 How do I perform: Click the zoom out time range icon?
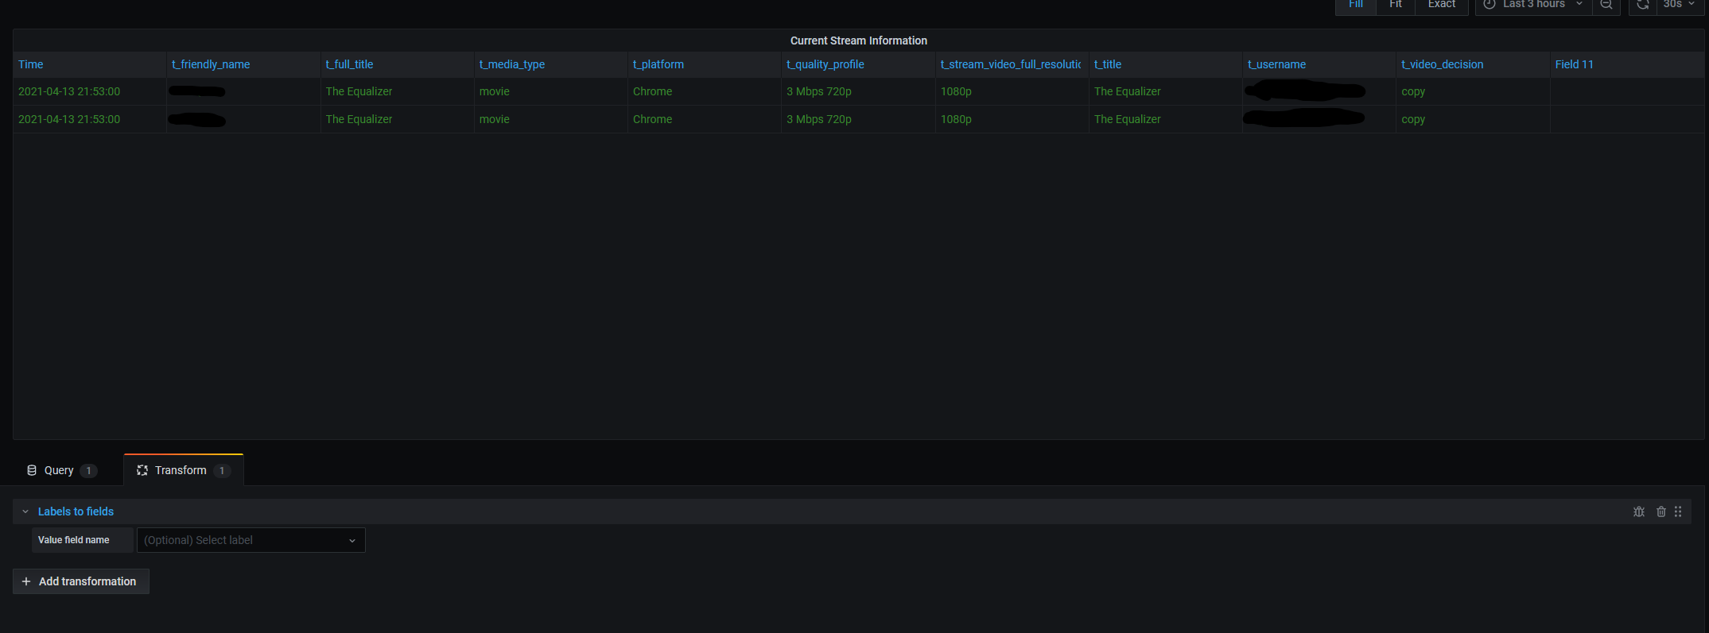click(x=1606, y=5)
